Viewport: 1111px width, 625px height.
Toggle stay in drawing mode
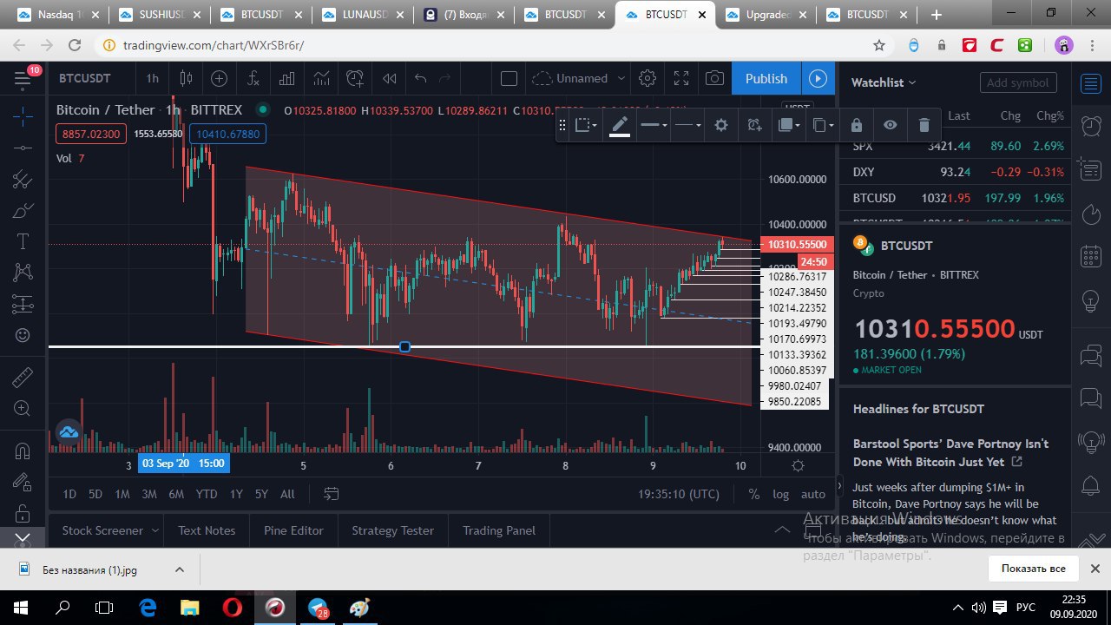(x=23, y=482)
